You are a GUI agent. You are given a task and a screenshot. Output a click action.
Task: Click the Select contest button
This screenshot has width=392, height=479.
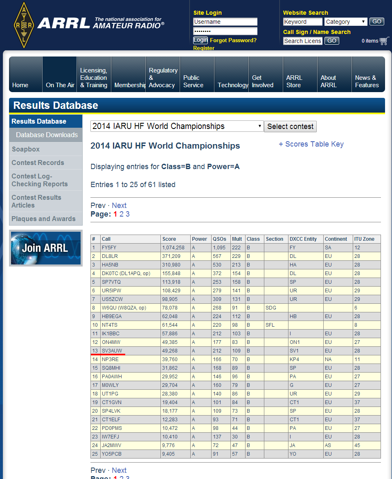click(x=291, y=127)
